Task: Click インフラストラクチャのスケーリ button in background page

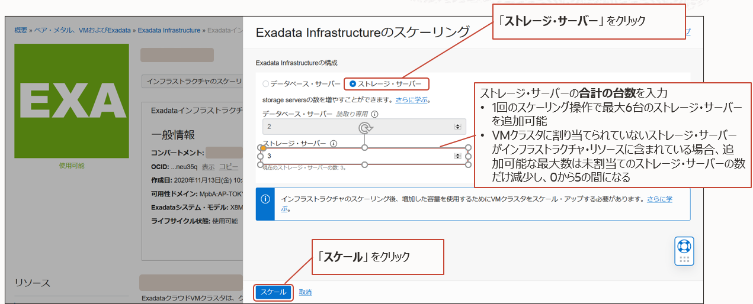Action: click(x=193, y=81)
